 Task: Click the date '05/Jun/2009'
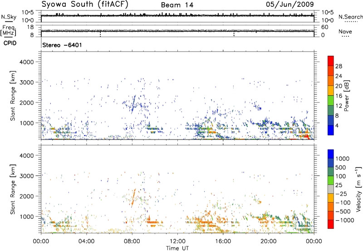[290, 5]
